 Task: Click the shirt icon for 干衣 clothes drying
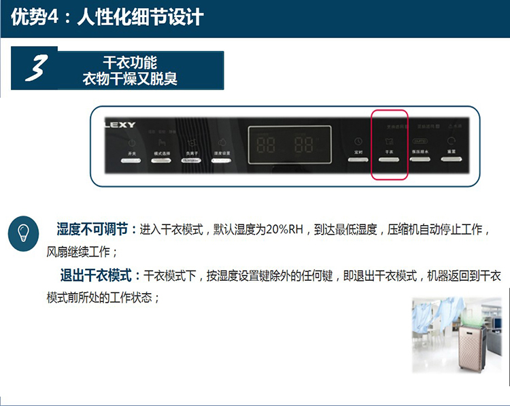(x=389, y=141)
